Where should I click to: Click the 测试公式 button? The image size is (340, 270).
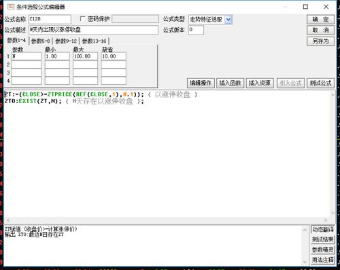pos(320,83)
